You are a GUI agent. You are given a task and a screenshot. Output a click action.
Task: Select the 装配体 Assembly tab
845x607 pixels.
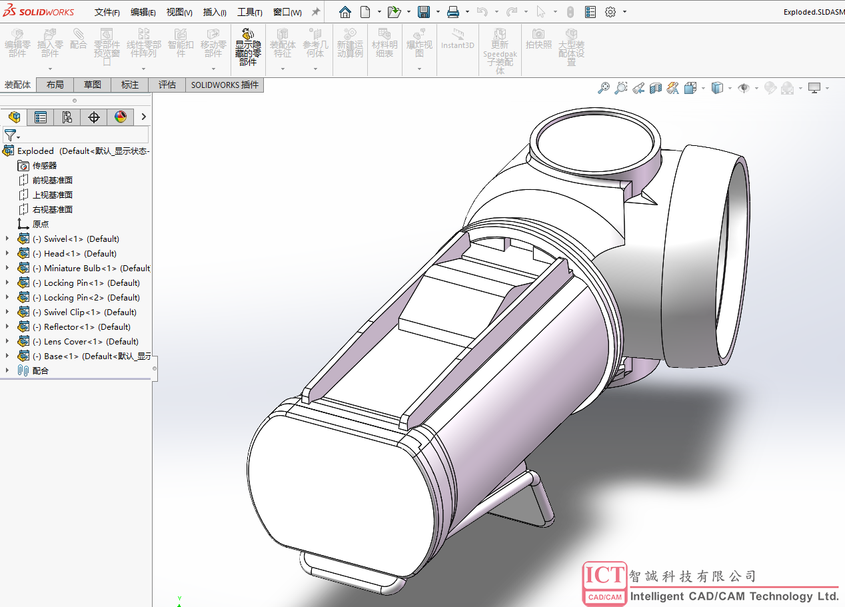point(18,85)
